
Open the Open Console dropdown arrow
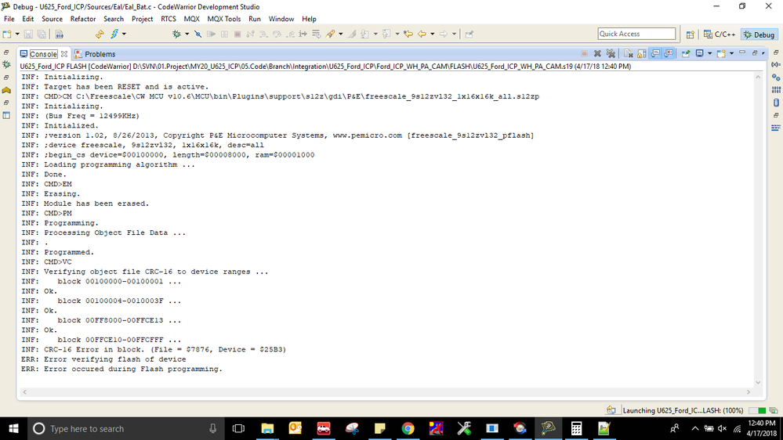[731, 53]
